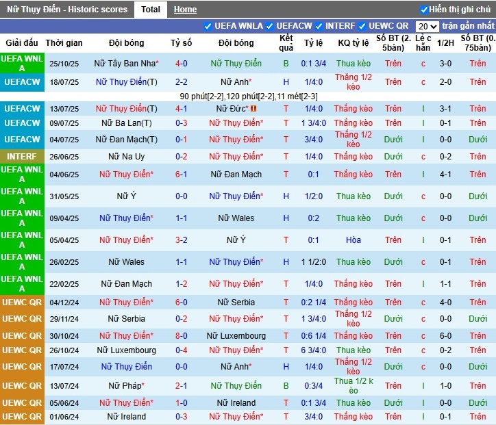Open the 20 recent matches dropdown
The image size is (496, 425).
[x=427, y=26]
